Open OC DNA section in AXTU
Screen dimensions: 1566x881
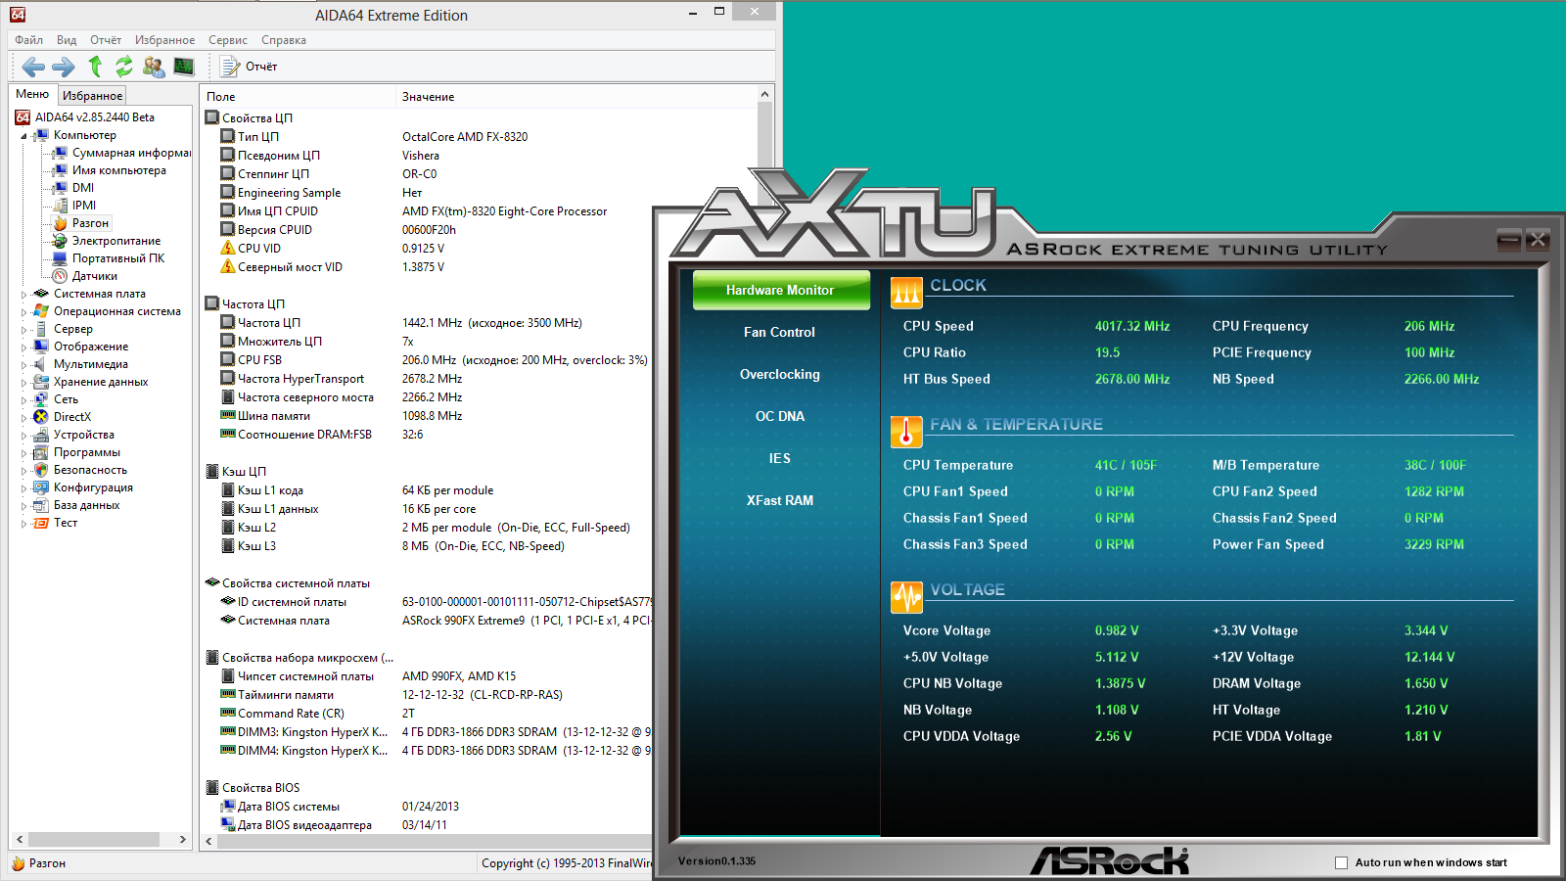point(780,416)
